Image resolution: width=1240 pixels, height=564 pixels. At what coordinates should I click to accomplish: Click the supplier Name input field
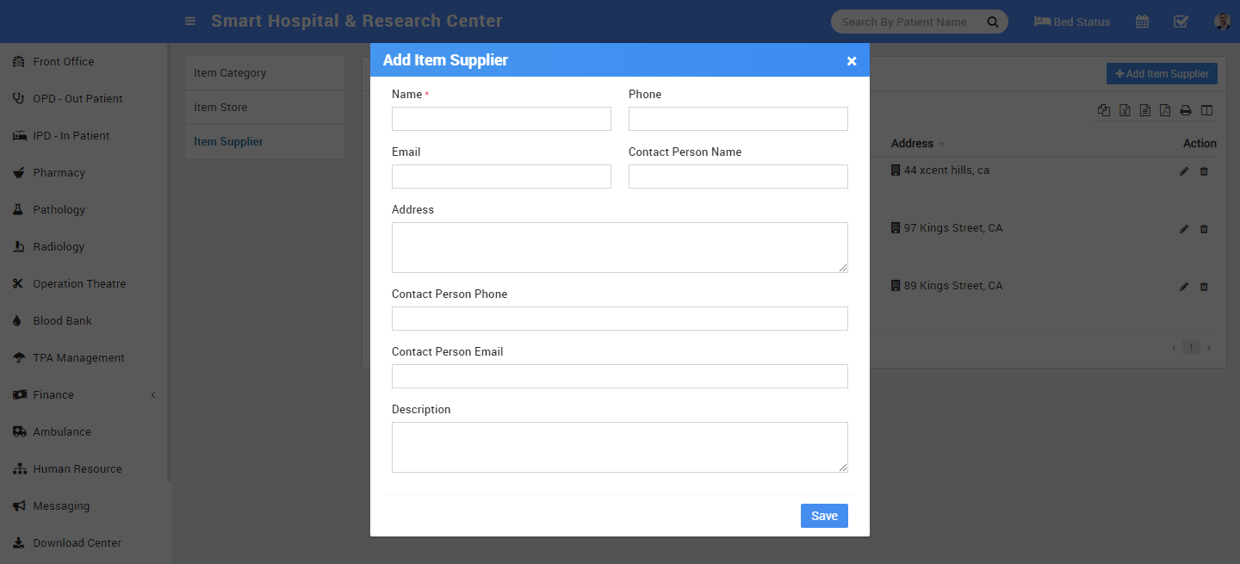501,119
